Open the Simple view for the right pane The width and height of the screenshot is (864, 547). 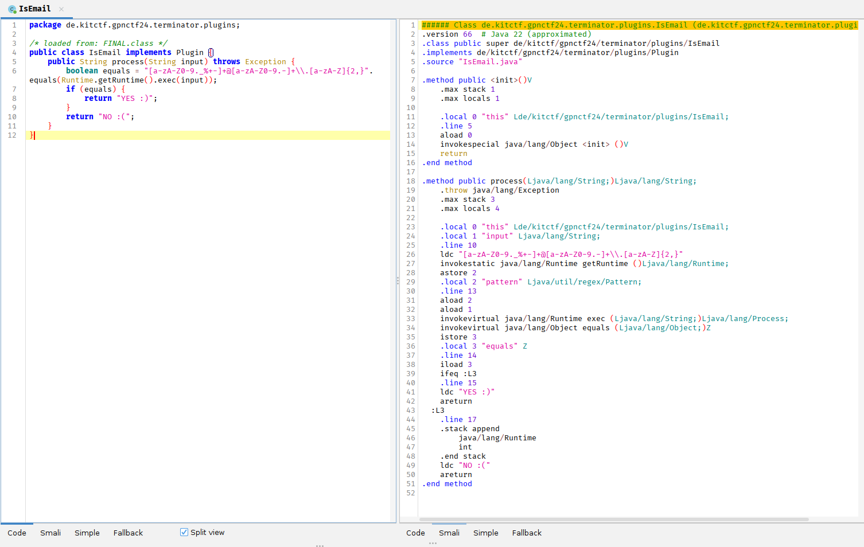[x=485, y=533]
